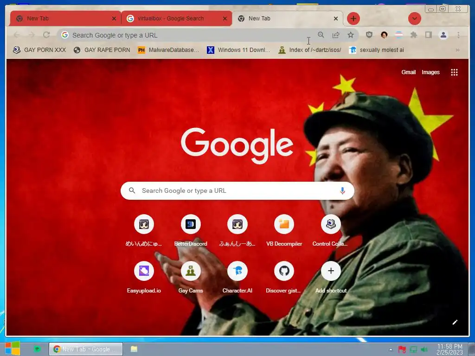475x356 pixels.
Task: Open Chrome three-dot menu
Action: pos(458,35)
